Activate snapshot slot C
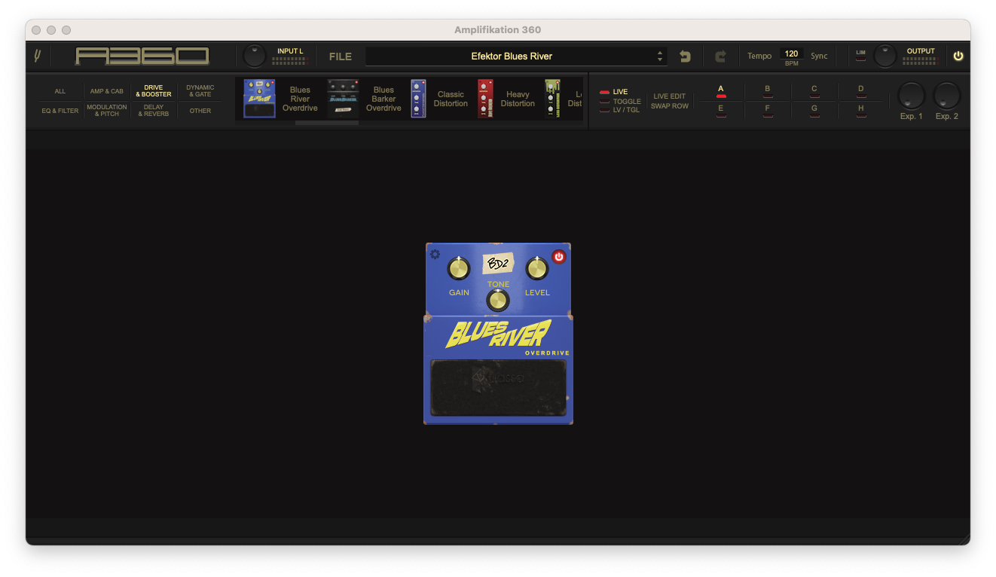This screenshot has height=577, width=996. [814, 90]
